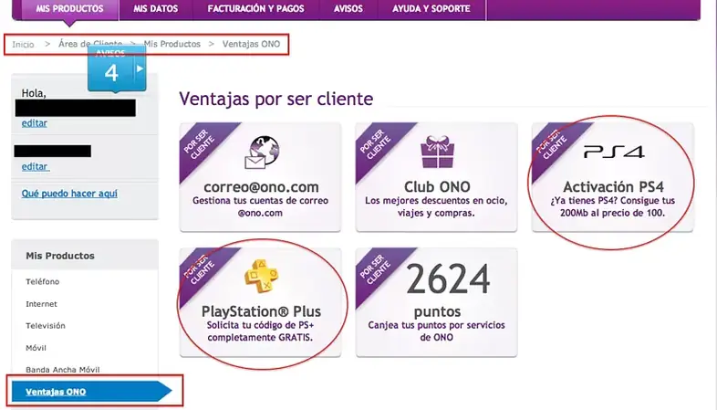
Task: Select Móvil in Mis Productos menu
Action: click(x=36, y=348)
